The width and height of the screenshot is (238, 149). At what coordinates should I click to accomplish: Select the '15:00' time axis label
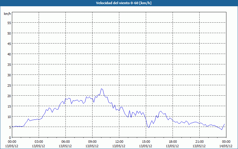pos(146,142)
